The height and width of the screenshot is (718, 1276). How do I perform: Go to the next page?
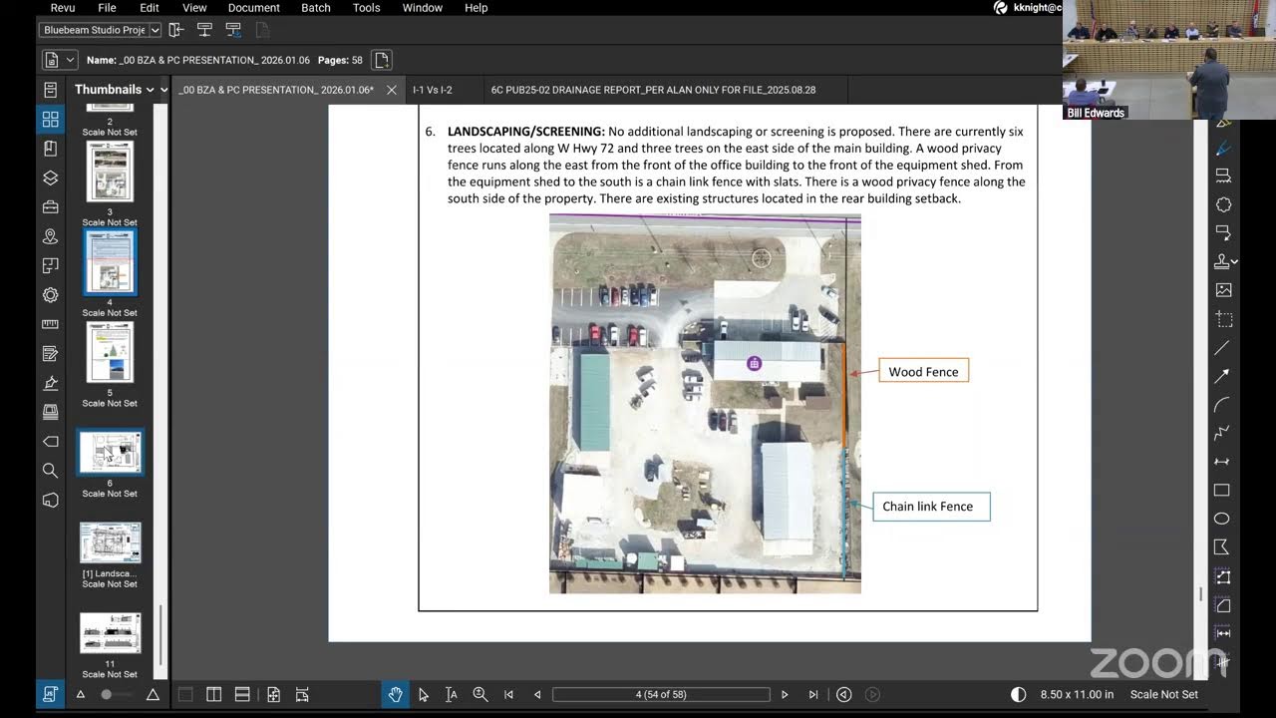pyautogui.click(x=785, y=694)
